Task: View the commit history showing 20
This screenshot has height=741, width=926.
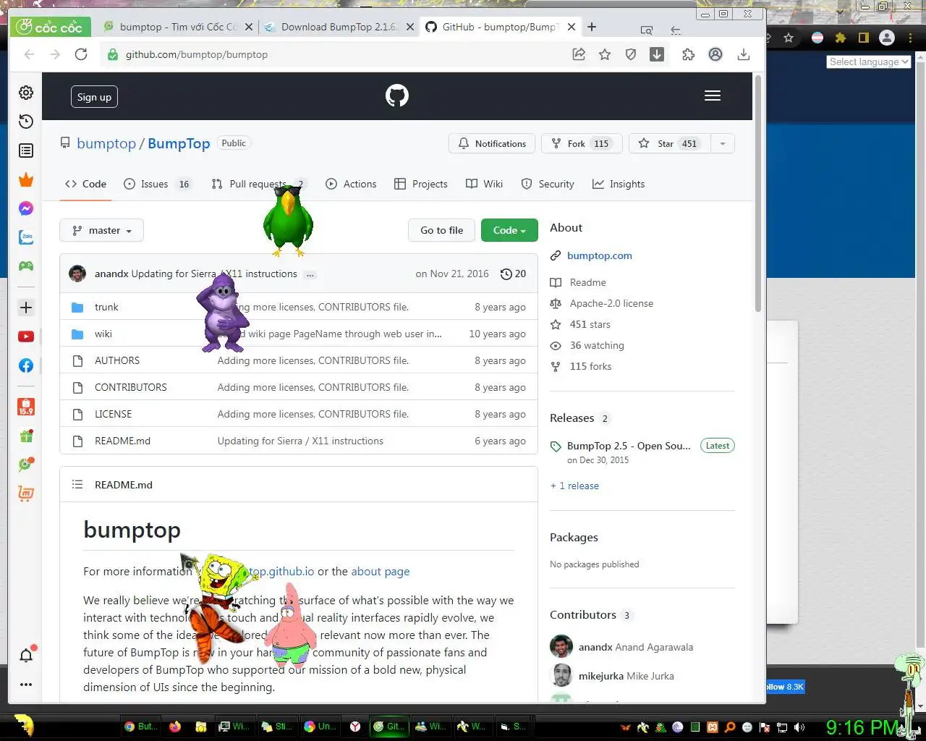Action: (x=513, y=274)
